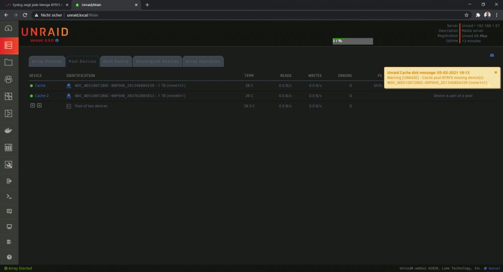Reload the page with the refresh icon
The image size is (503, 272).
tap(25, 15)
